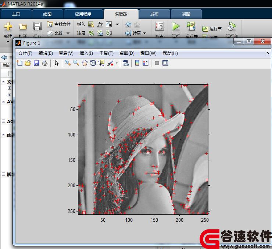Screen dimensions: 272x249
Task: Expand the second plus tree node
Action: pyautogui.click(x=9, y=95)
